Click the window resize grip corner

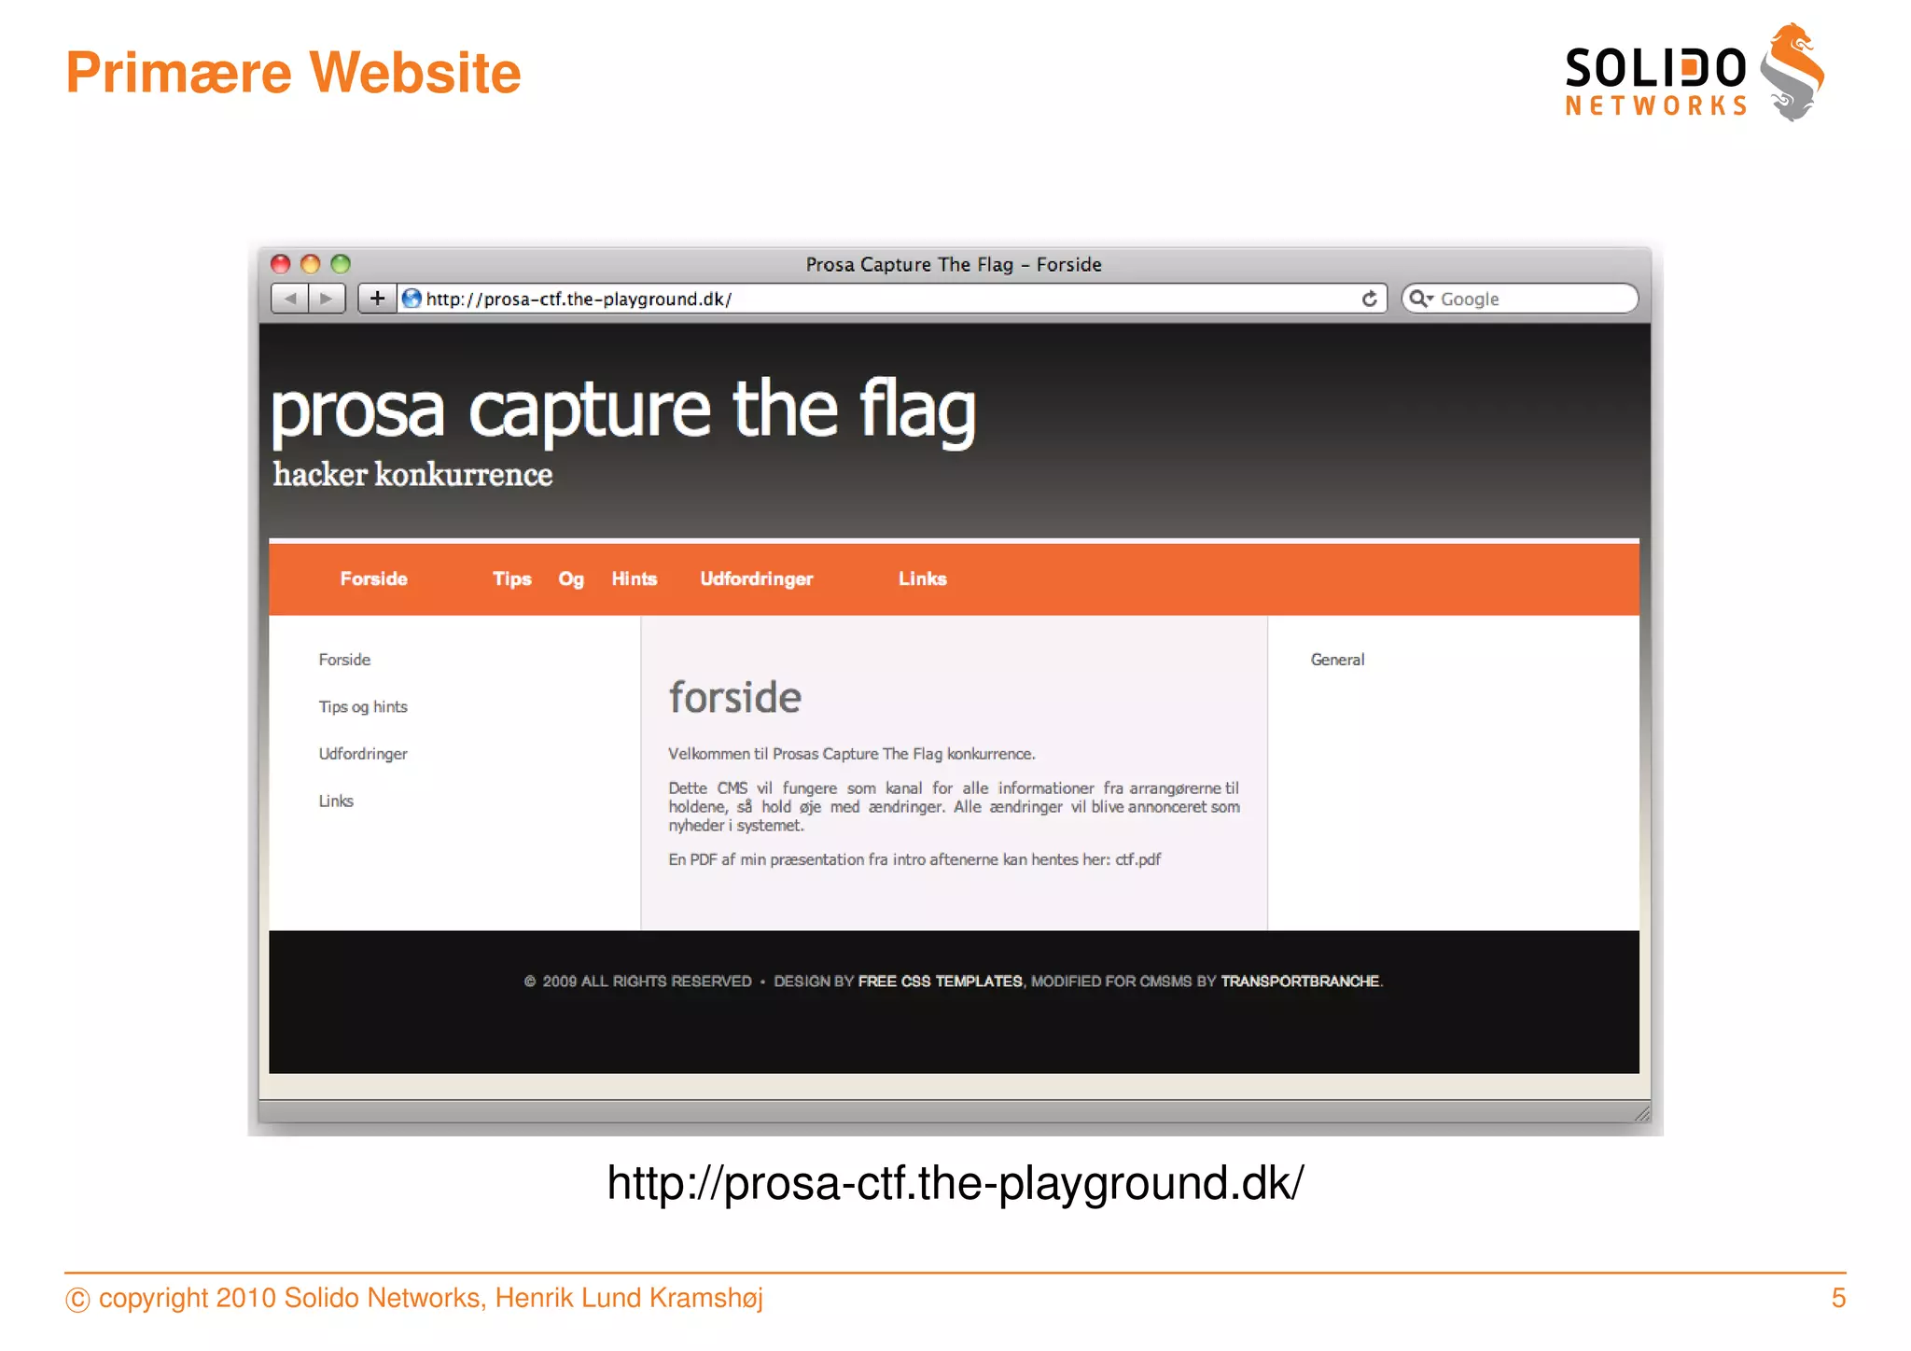pyautogui.click(x=1641, y=1113)
